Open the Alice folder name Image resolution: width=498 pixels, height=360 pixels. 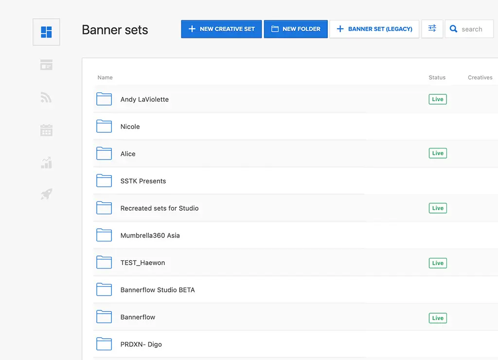[128, 154]
